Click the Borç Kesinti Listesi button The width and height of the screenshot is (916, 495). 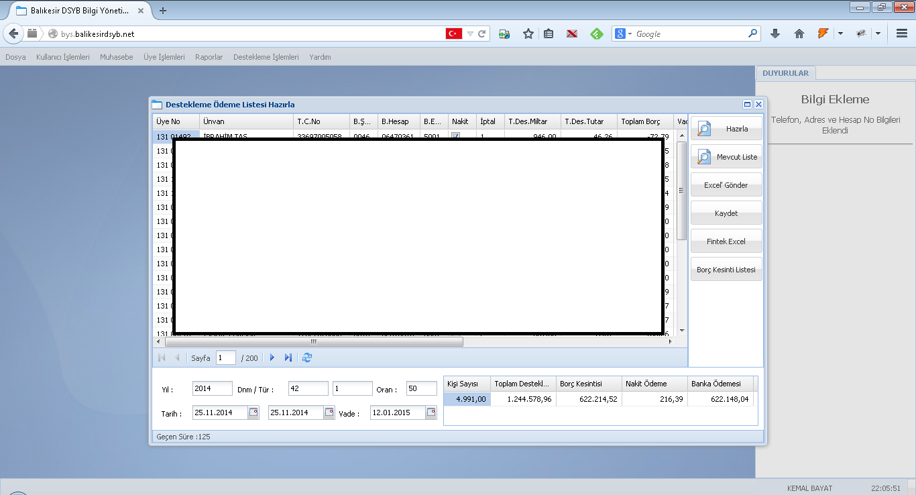(x=726, y=270)
